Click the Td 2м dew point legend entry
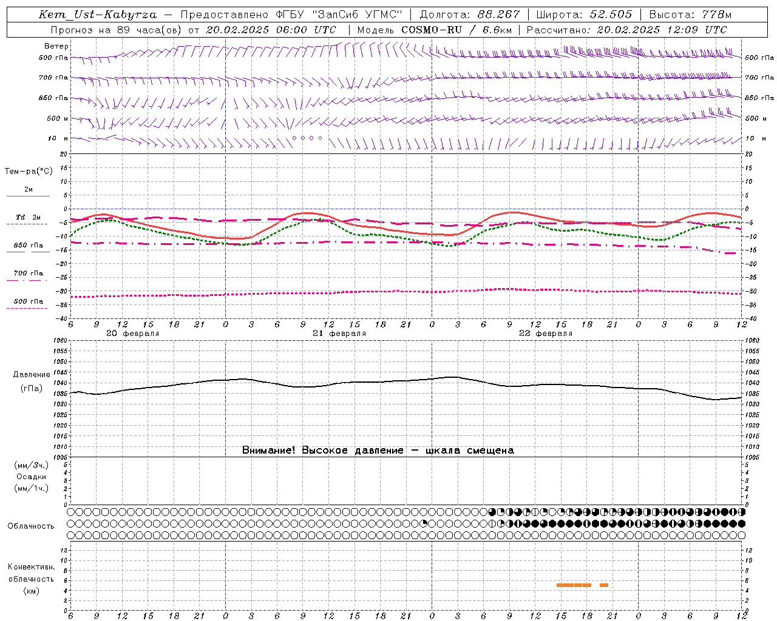Screen dimensions: 777x621 coord(29,217)
